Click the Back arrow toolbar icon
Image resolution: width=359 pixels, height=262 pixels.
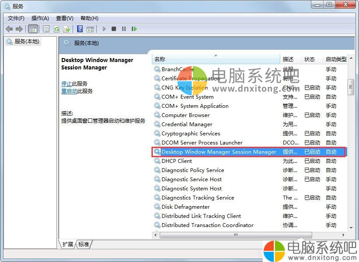(9, 29)
